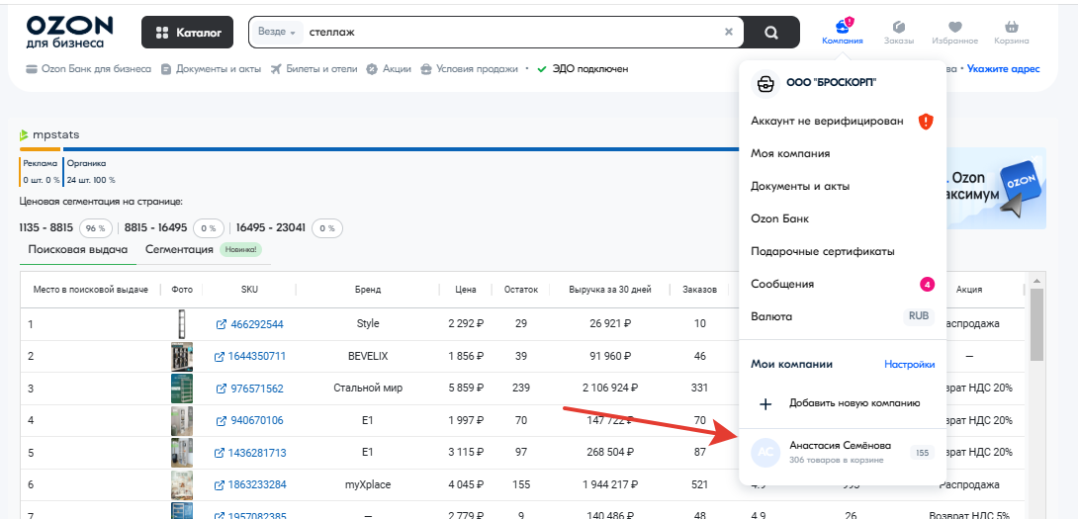
Task: Sort by Заказов column header
Action: [x=699, y=290]
